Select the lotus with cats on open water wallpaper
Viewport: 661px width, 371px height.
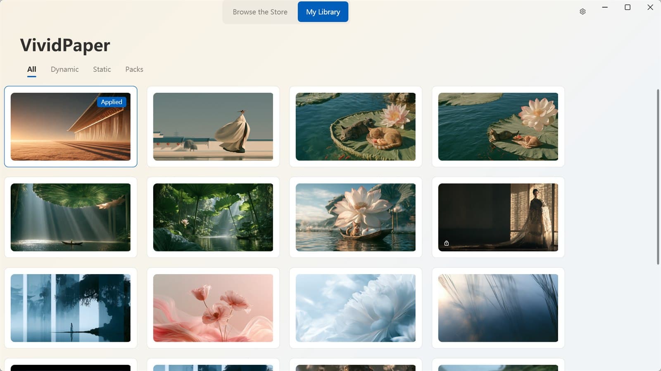point(498,127)
